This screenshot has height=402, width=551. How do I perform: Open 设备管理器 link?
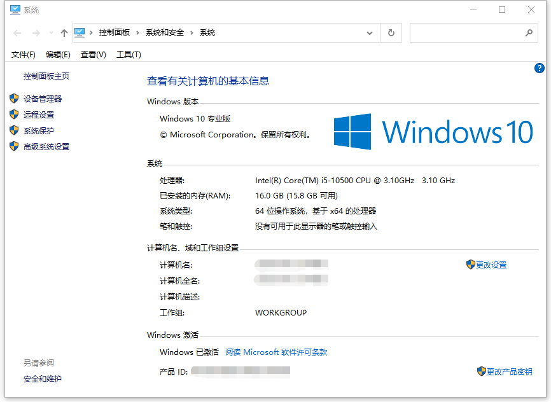click(43, 99)
